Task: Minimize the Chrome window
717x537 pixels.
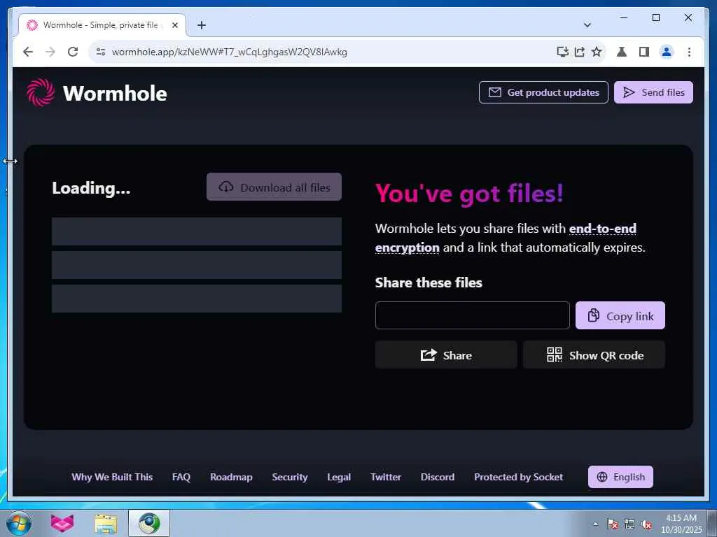Action: pyautogui.click(x=624, y=17)
